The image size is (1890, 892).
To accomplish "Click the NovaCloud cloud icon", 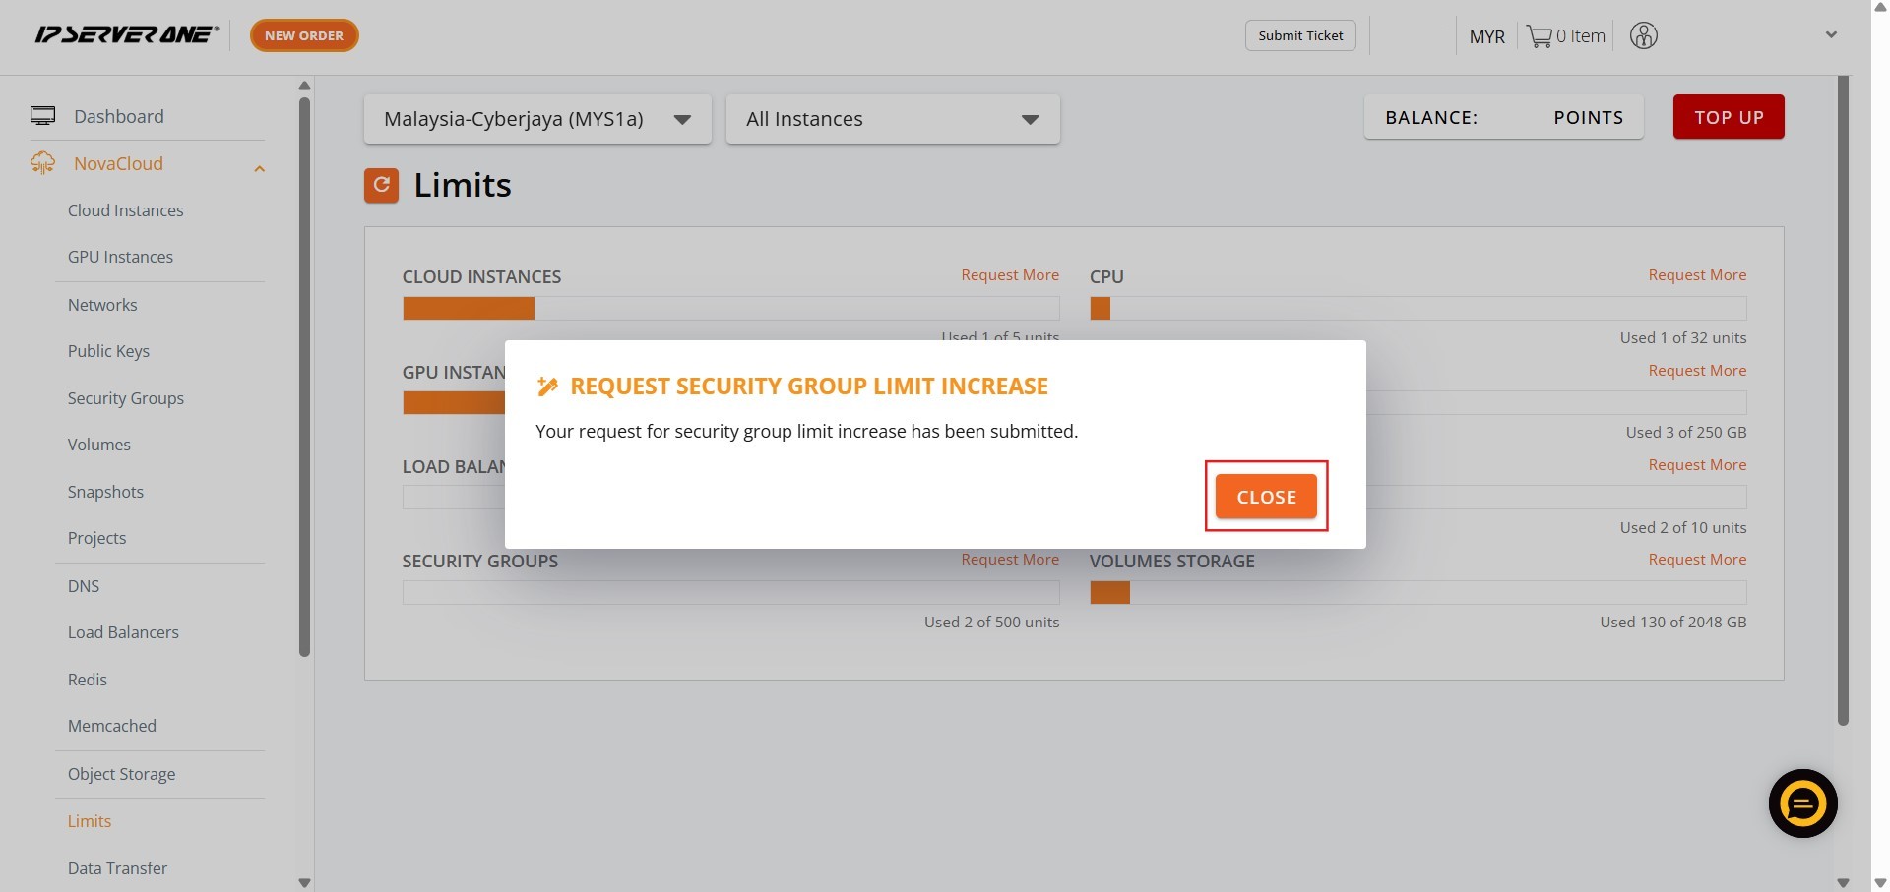I will click(x=43, y=163).
